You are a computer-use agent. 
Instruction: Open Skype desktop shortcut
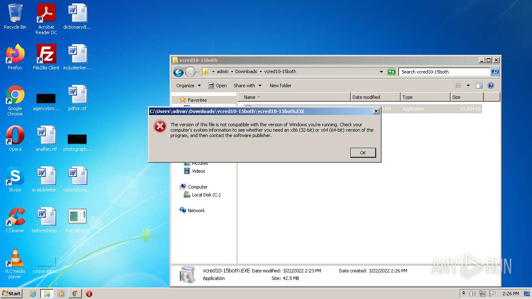tap(15, 179)
